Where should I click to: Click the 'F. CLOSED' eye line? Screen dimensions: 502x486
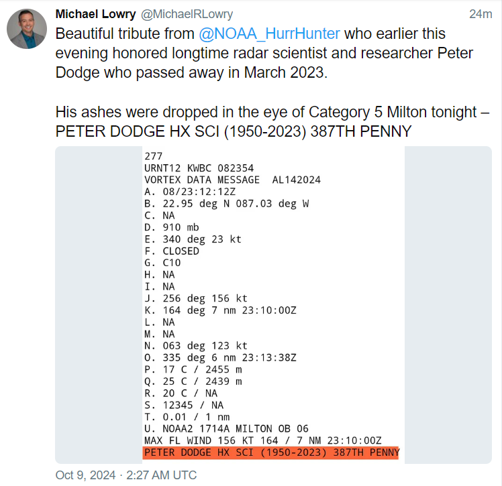pyautogui.click(x=172, y=251)
